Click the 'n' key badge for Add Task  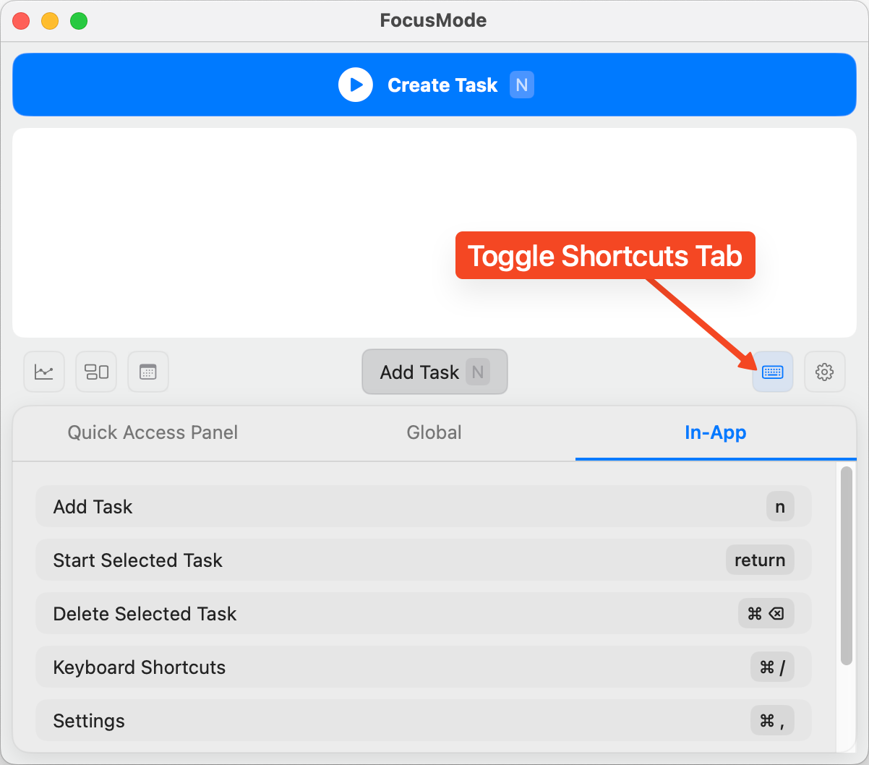click(x=779, y=507)
